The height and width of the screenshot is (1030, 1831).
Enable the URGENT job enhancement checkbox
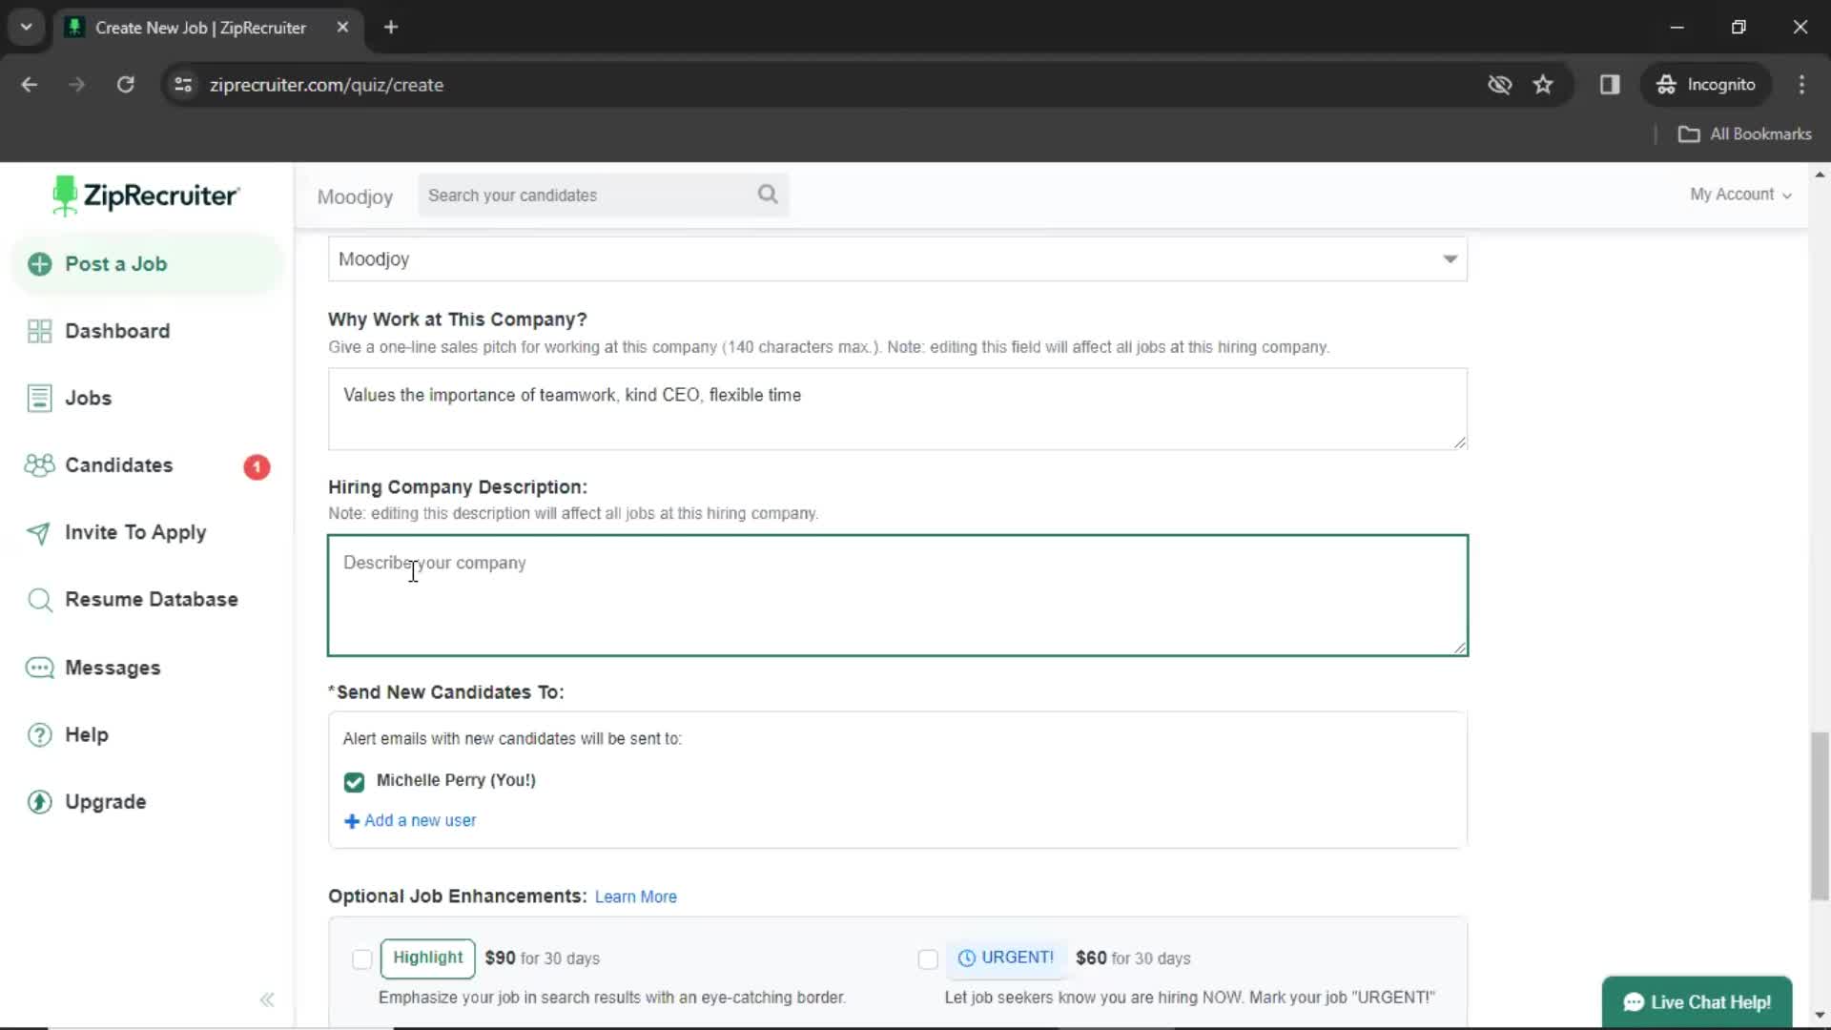point(927,958)
